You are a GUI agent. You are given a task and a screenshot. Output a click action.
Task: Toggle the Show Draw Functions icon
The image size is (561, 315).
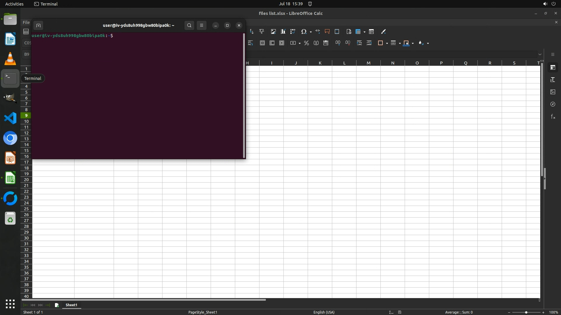pyautogui.click(x=383, y=32)
